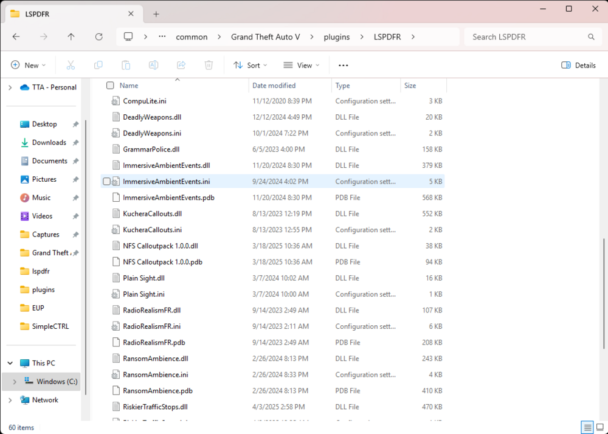Navigate up one folder level
The image size is (608, 434).
71,36
